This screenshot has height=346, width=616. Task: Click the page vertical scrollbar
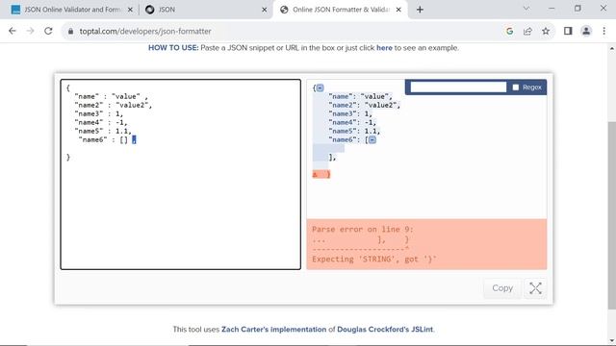coord(612,215)
